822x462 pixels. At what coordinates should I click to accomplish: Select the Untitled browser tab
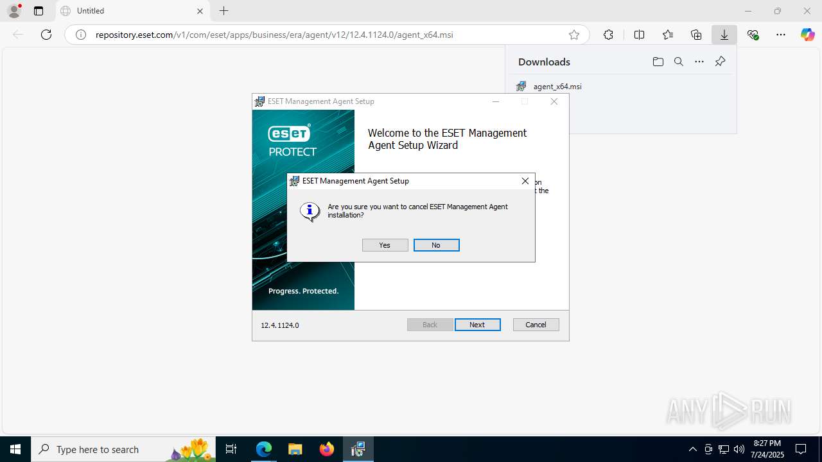132,11
